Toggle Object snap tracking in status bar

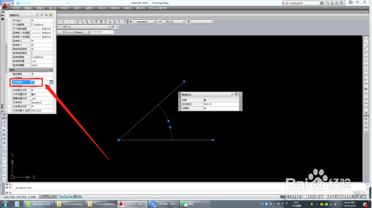pyautogui.click(x=63, y=197)
